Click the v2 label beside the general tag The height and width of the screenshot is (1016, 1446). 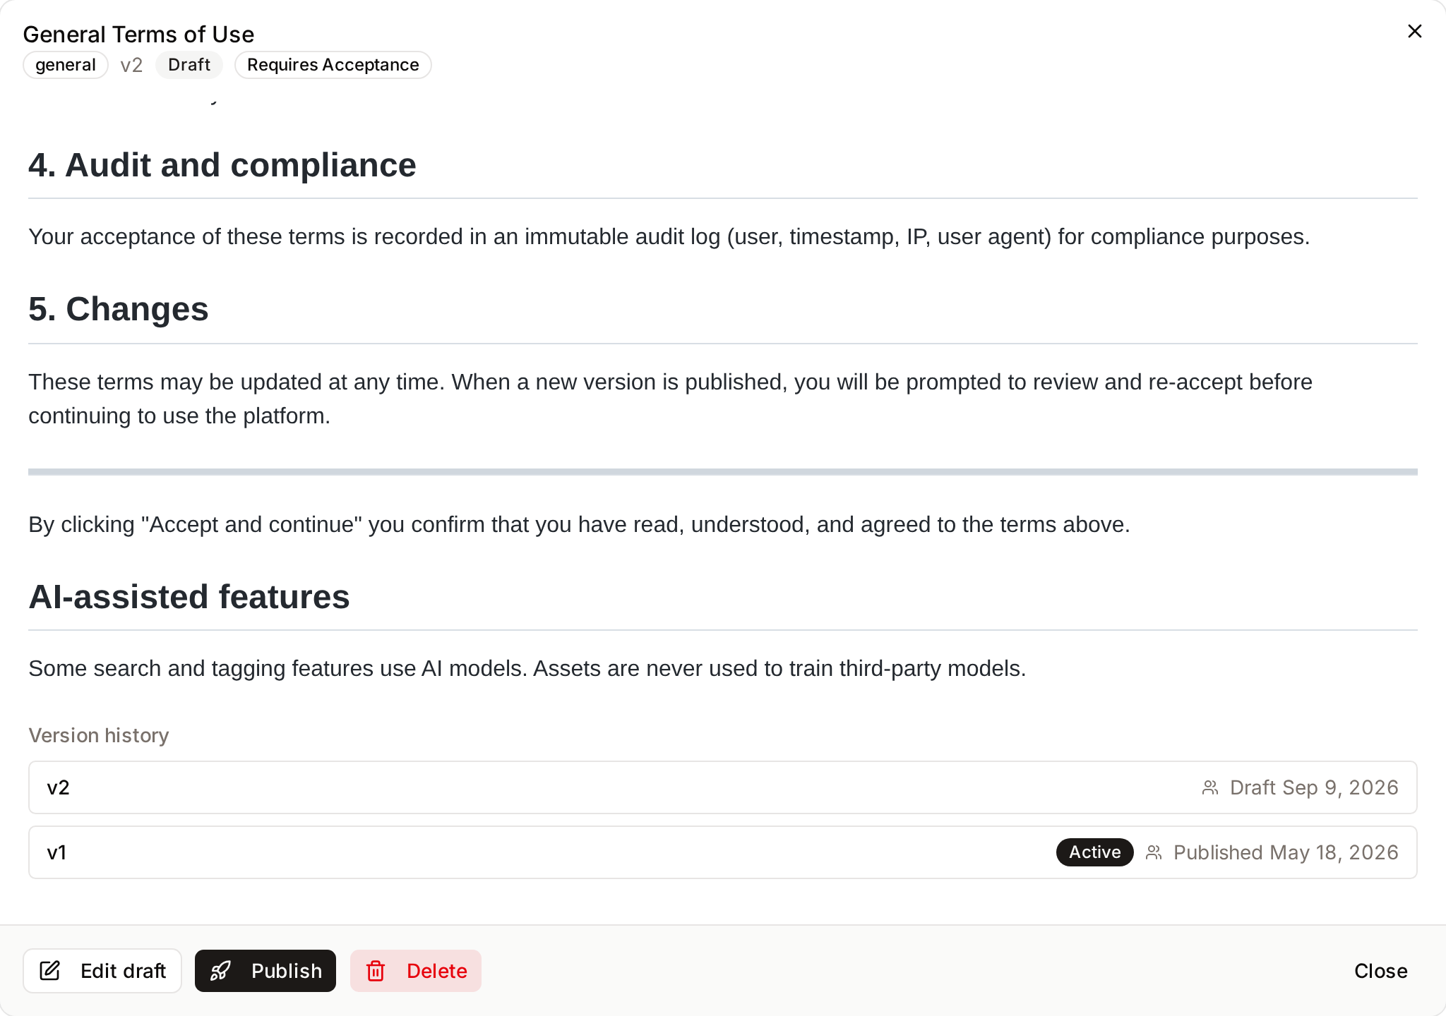click(x=131, y=65)
